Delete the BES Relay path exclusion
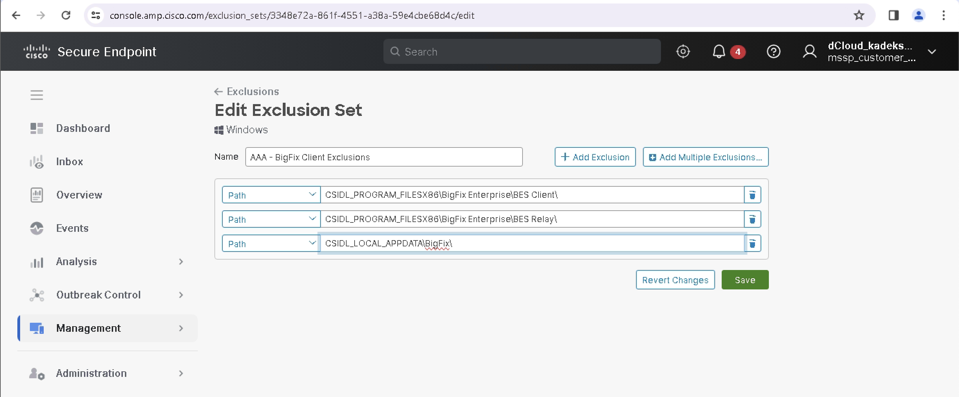The width and height of the screenshot is (959, 397). pos(752,219)
